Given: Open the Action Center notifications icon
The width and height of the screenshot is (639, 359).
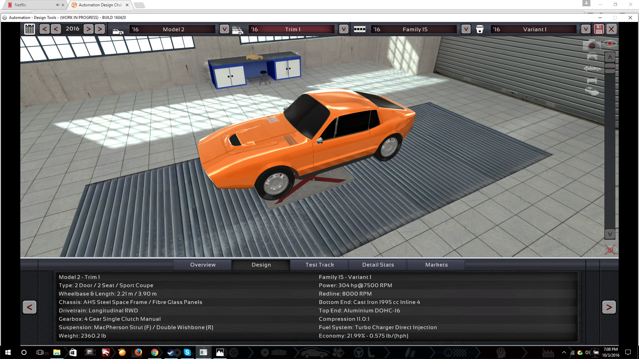Looking at the screenshot, I should 628,352.
